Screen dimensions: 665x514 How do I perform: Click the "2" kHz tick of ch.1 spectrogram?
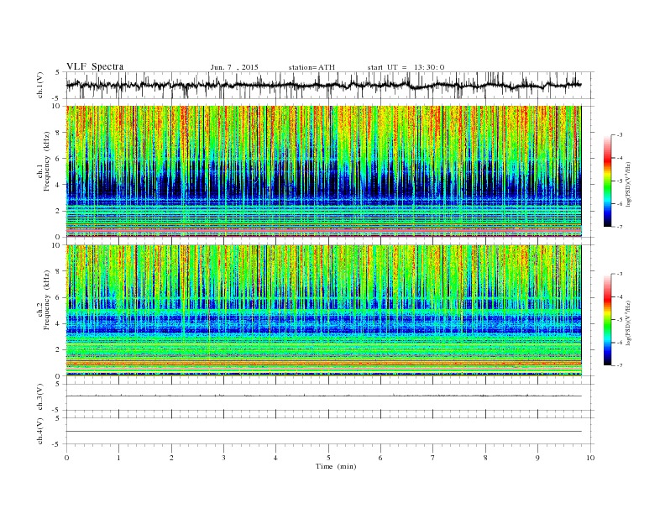pyautogui.click(x=59, y=211)
